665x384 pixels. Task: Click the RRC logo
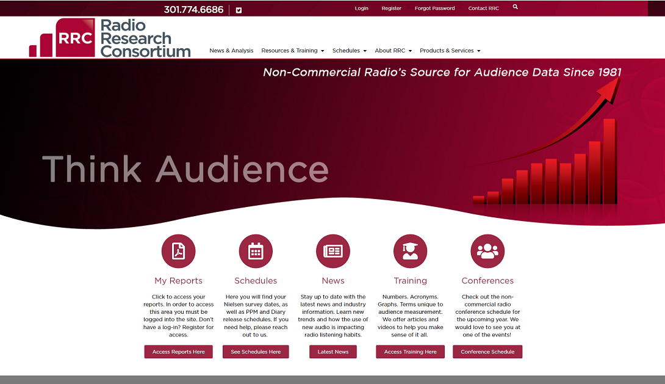[110, 38]
